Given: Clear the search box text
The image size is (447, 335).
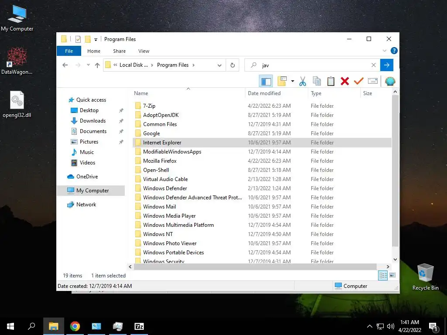Looking at the screenshot, I should (374, 65).
